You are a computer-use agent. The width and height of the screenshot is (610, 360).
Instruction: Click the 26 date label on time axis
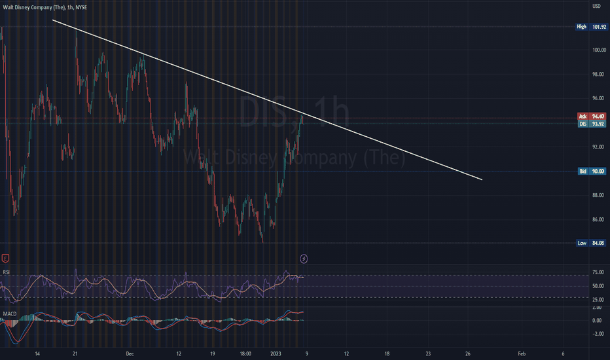pyautogui.click(x=467, y=353)
